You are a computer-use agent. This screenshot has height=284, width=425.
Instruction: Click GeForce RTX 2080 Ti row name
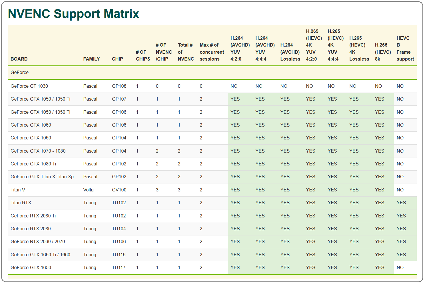coord(33,216)
